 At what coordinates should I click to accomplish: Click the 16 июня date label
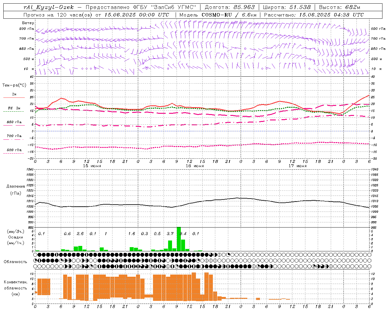[195, 166]
